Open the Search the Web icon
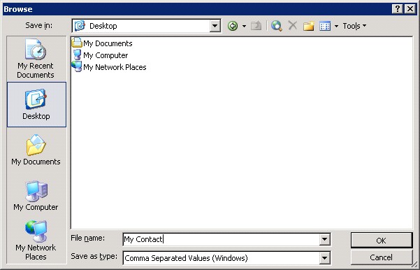Screen dimensions: 420x270 tap(277, 26)
